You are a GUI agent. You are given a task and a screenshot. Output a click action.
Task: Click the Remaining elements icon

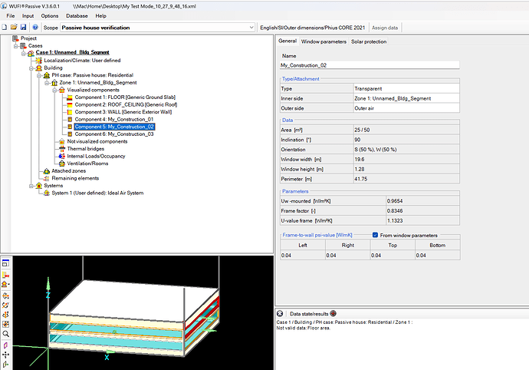point(47,178)
